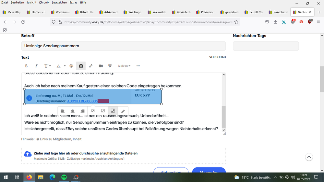
Task: Click the insert photo camera icon
Action: (81, 66)
